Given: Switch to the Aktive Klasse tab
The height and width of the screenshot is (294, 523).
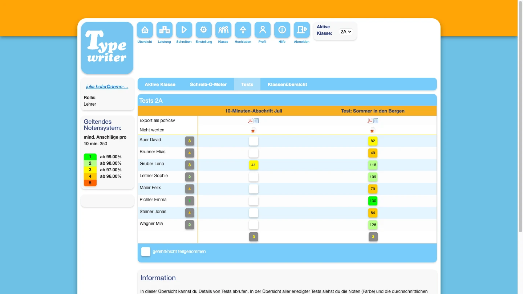Looking at the screenshot, I should point(160,84).
